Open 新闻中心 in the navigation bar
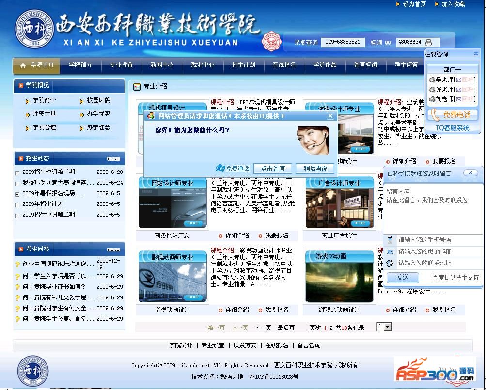486x390 pixels. point(162,65)
